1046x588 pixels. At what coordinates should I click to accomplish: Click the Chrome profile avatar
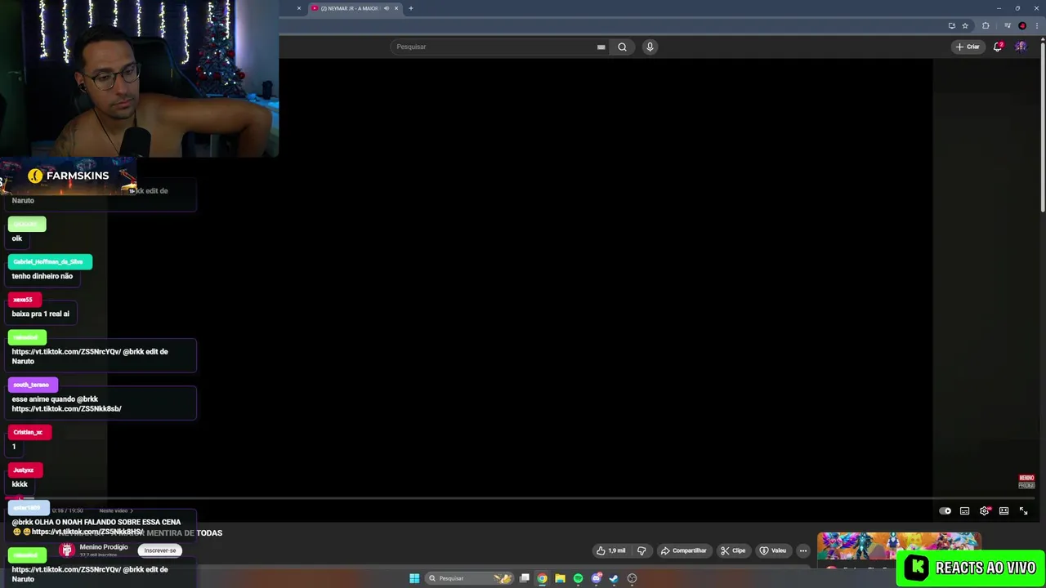[x=1022, y=25]
